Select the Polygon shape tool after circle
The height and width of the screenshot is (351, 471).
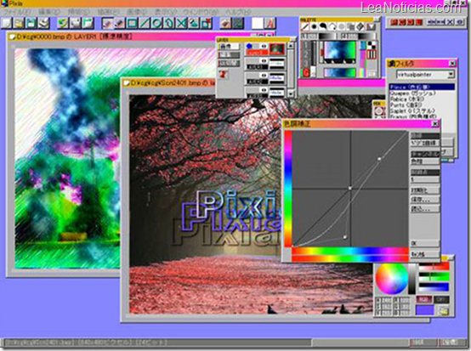(x=169, y=23)
